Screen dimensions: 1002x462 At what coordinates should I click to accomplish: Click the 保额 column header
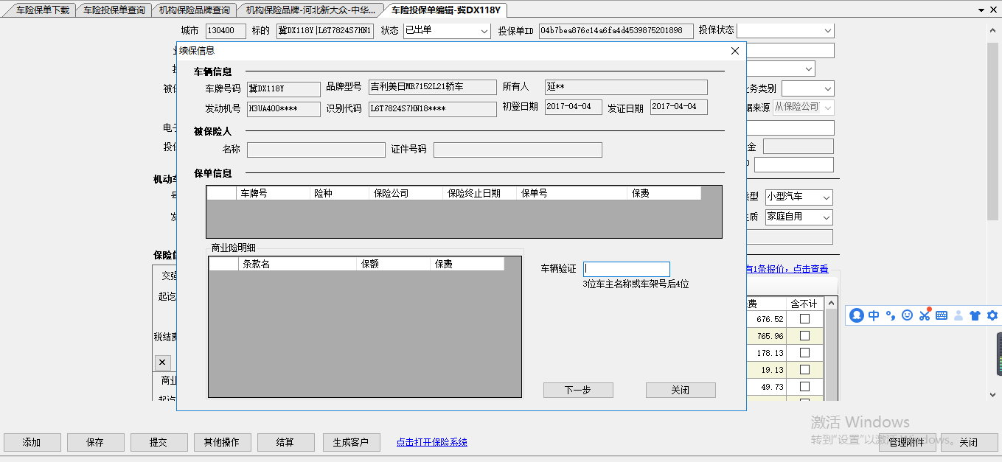click(x=394, y=264)
